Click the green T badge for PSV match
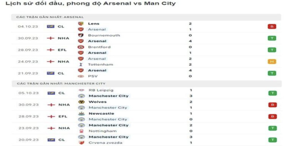 click(x=272, y=73)
